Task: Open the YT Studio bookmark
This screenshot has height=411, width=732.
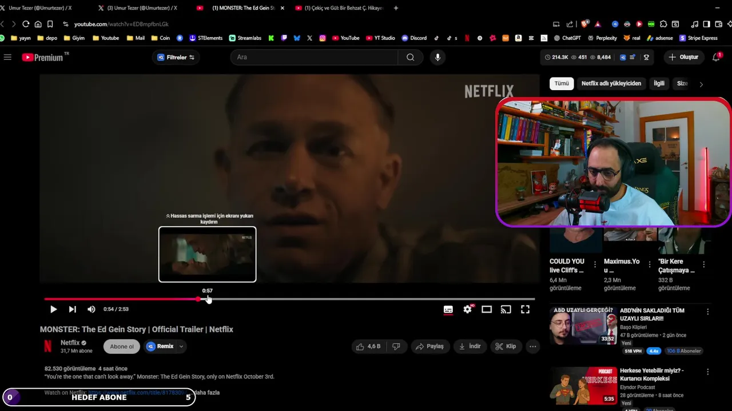Action: (380, 38)
